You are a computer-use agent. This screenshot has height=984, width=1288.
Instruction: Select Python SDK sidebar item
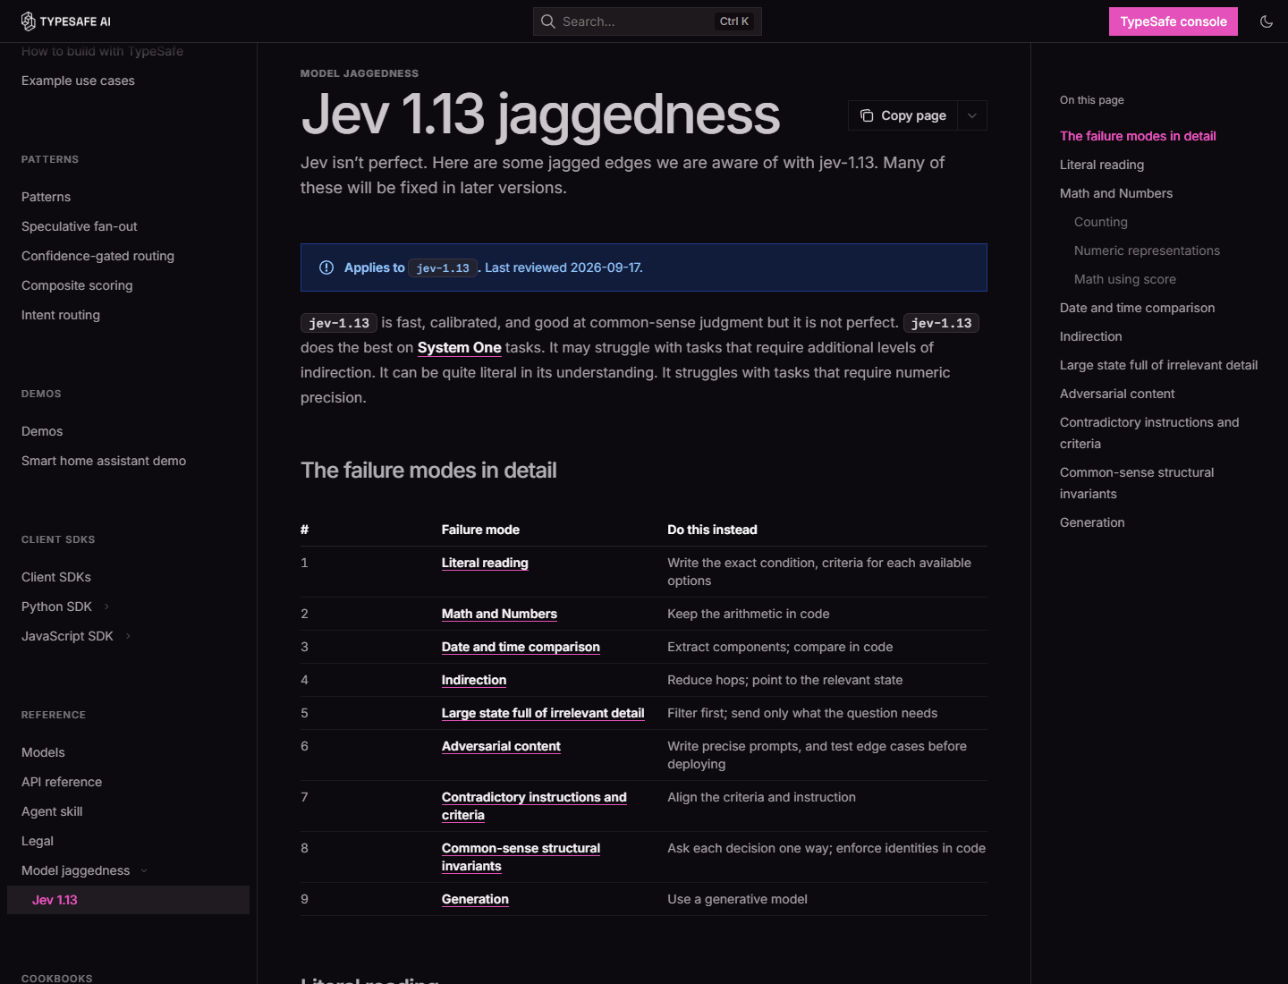56,607
